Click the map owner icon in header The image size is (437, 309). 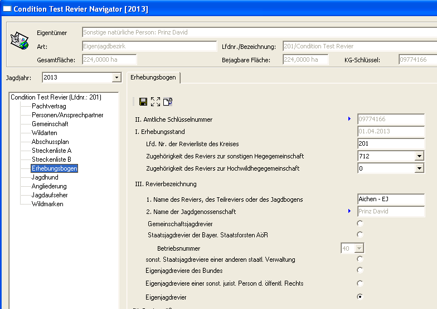click(x=20, y=41)
